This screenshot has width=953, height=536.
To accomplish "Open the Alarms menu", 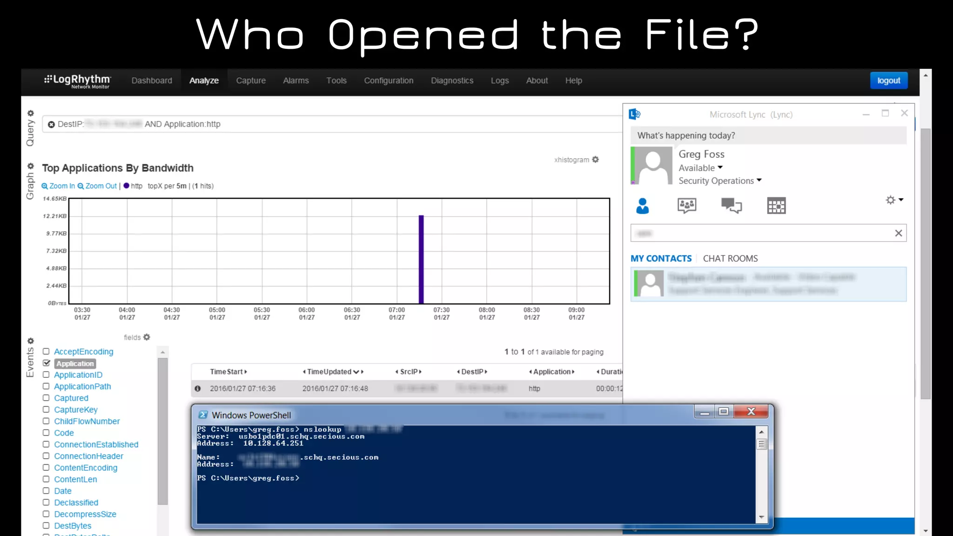I will (x=296, y=80).
